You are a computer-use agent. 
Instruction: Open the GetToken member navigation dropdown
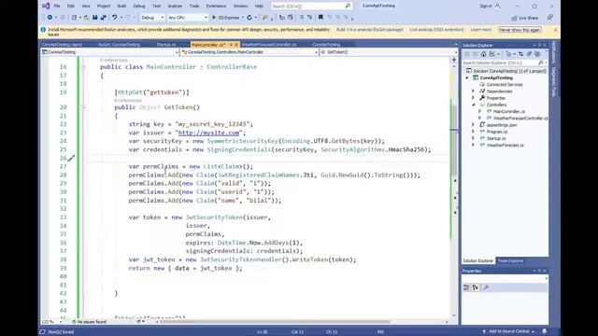(x=389, y=52)
